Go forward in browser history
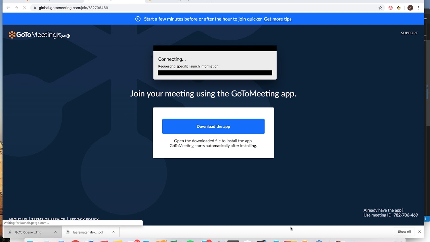This screenshot has height=242, width=430. [16, 8]
